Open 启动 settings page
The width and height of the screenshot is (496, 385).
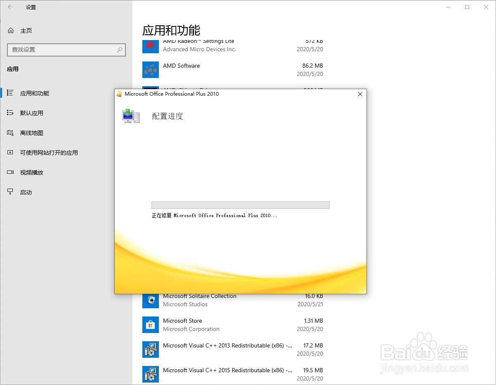26,192
